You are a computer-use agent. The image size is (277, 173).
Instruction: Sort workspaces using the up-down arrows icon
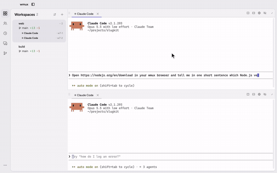point(55,14)
